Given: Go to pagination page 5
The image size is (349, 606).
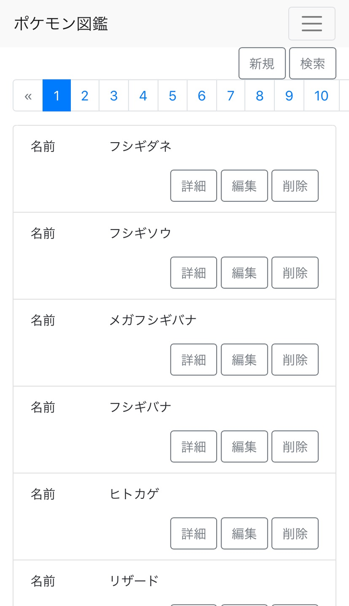Looking at the screenshot, I should pos(173,96).
